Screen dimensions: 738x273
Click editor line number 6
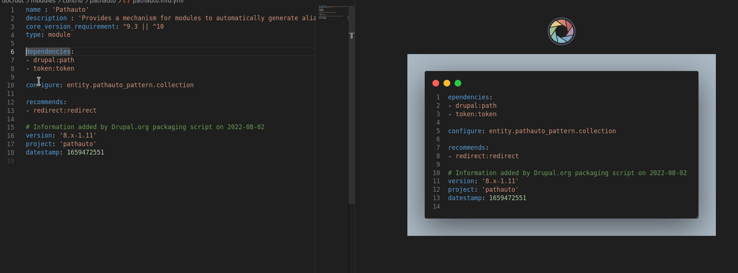(12, 52)
